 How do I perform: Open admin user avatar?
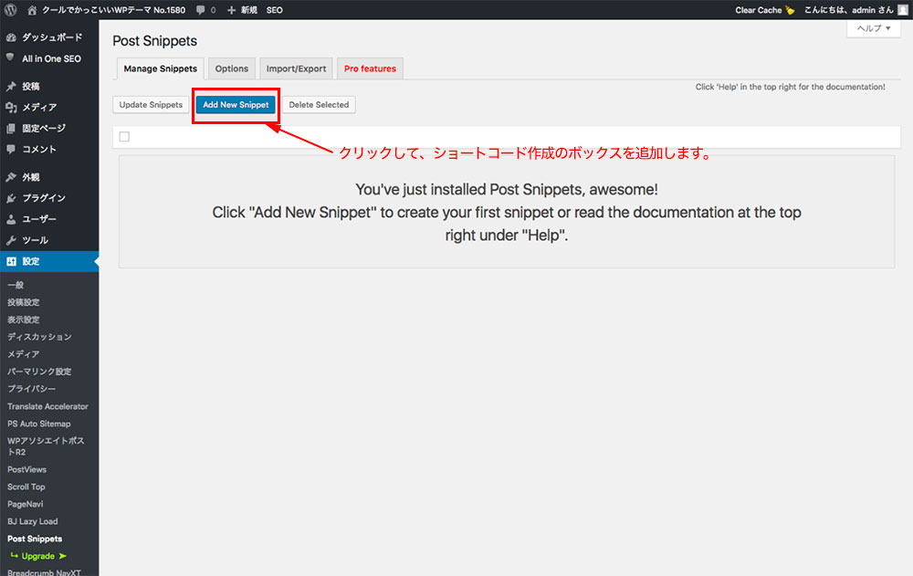[x=903, y=10]
